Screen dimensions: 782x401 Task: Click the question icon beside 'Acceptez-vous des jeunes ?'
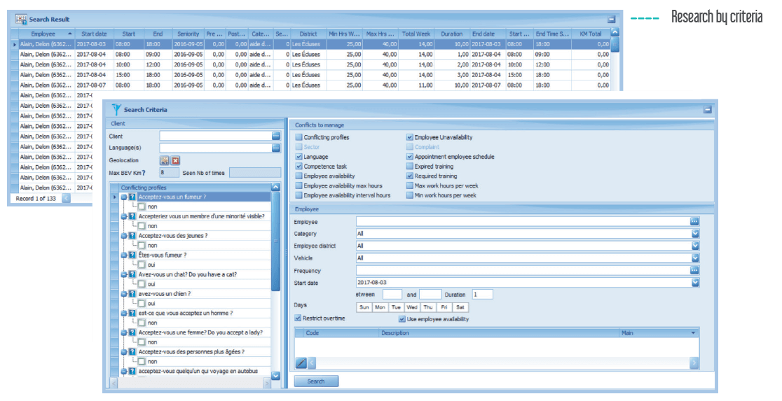(132, 236)
